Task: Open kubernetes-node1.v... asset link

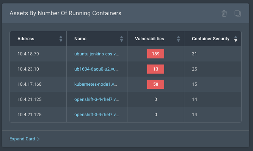Action: click(x=96, y=84)
